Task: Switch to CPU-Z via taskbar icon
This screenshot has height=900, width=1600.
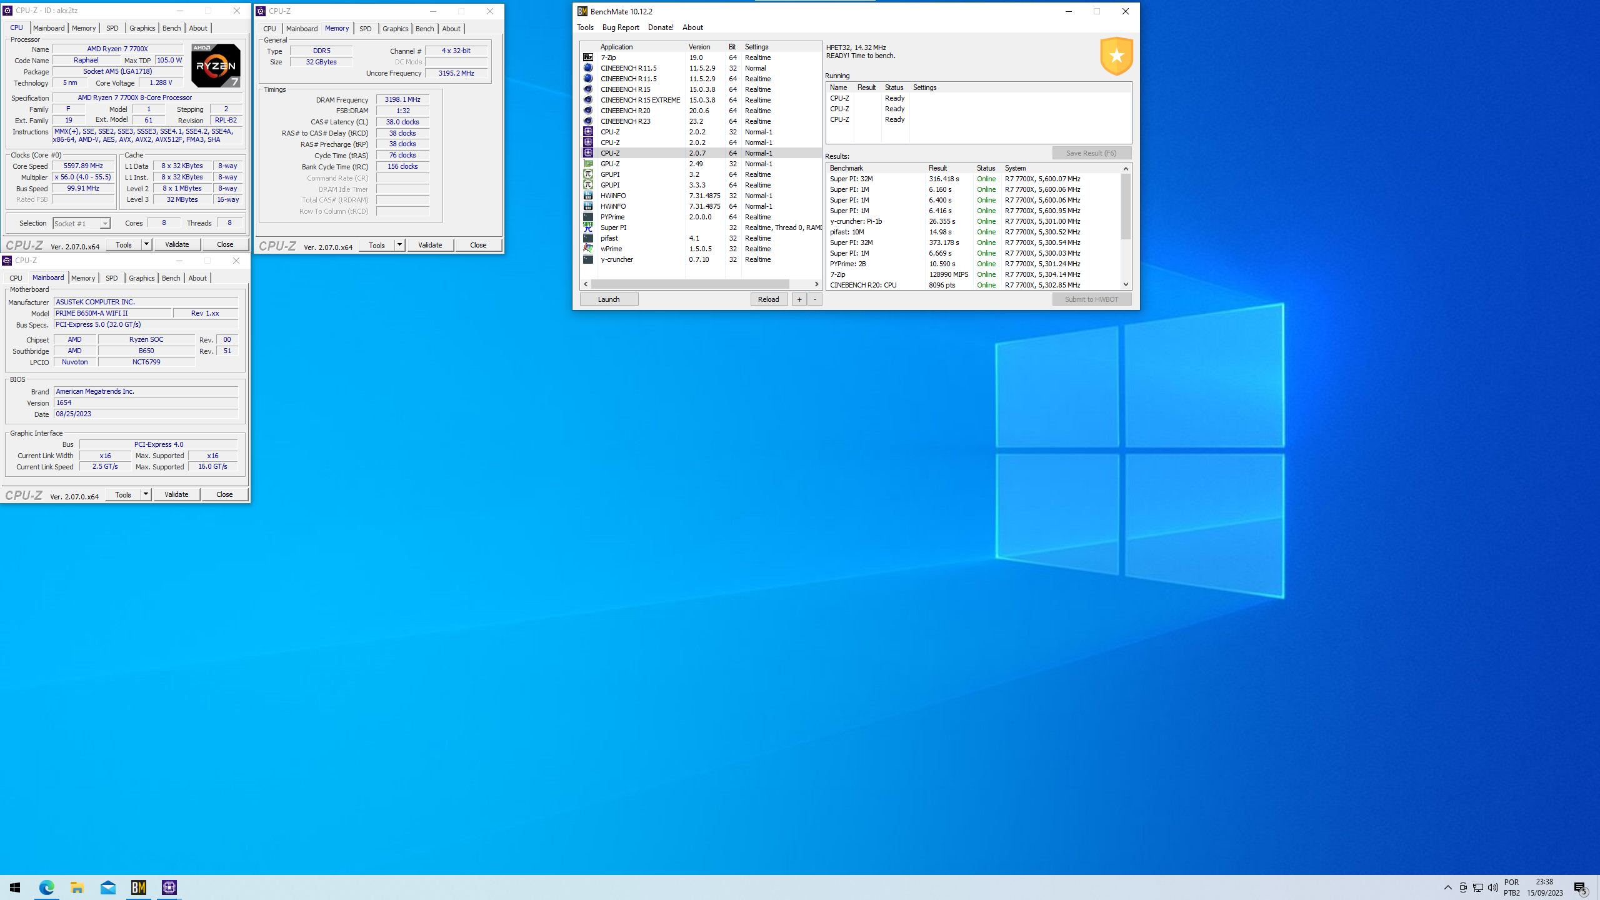Action: point(169,887)
